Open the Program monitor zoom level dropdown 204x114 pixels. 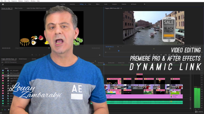tap(120, 47)
